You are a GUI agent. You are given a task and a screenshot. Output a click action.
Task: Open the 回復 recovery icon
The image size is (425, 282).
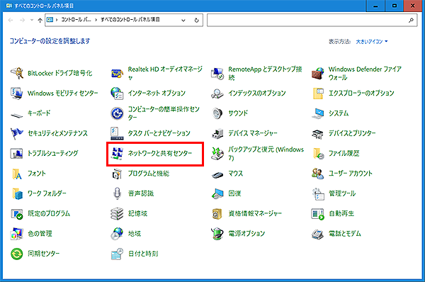pos(217,193)
